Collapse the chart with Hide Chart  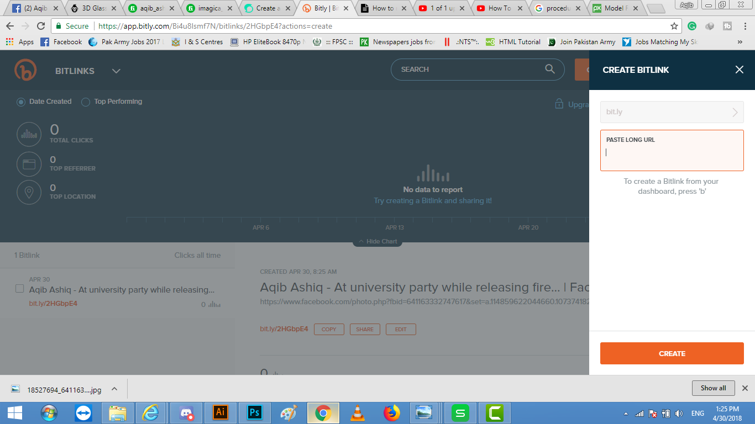click(377, 241)
